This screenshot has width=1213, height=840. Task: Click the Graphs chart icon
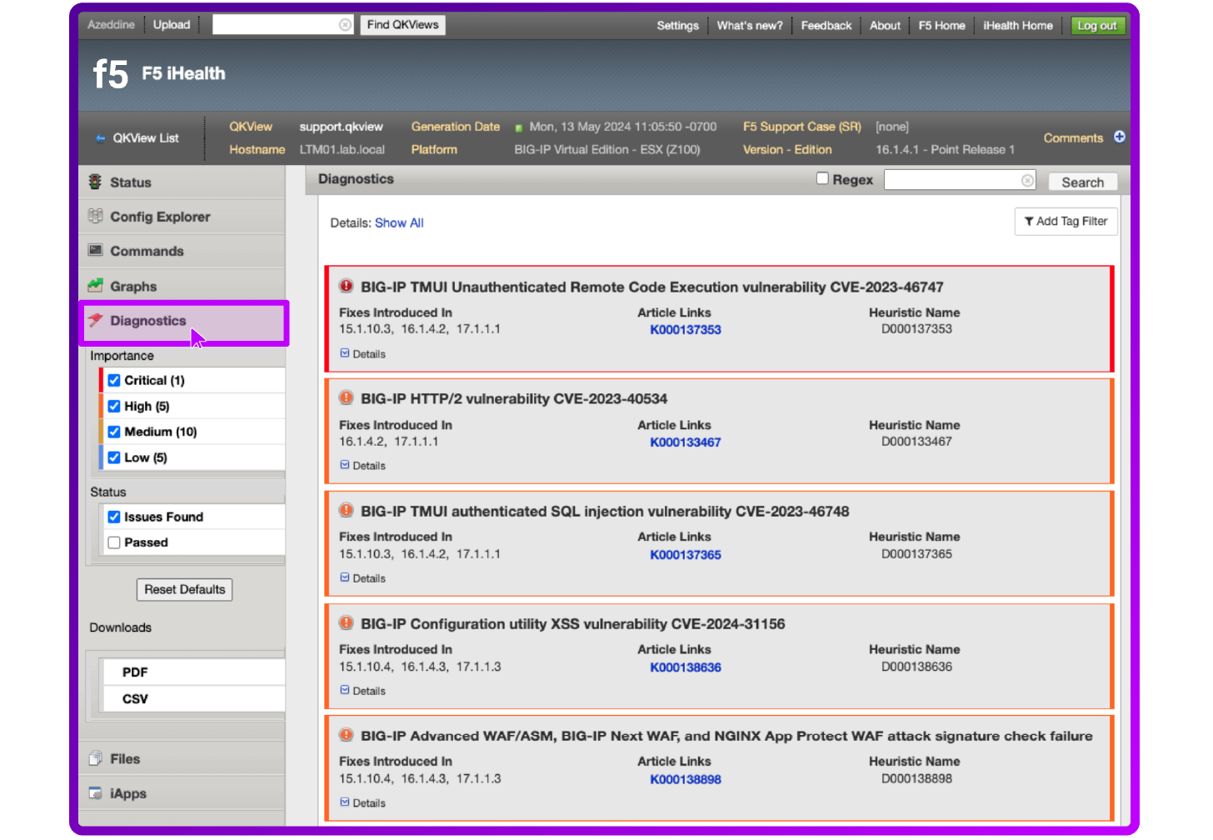(x=95, y=285)
